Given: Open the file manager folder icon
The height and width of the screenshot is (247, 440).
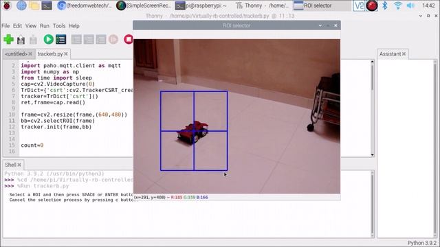Looking at the screenshot, I should click(34, 5).
